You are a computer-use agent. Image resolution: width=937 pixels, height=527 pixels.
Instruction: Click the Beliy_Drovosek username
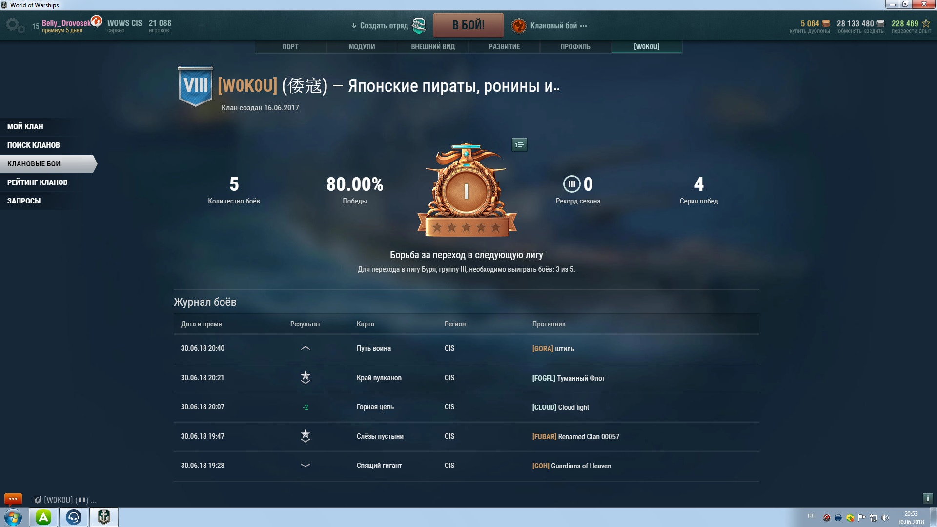pyautogui.click(x=66, y=23)
